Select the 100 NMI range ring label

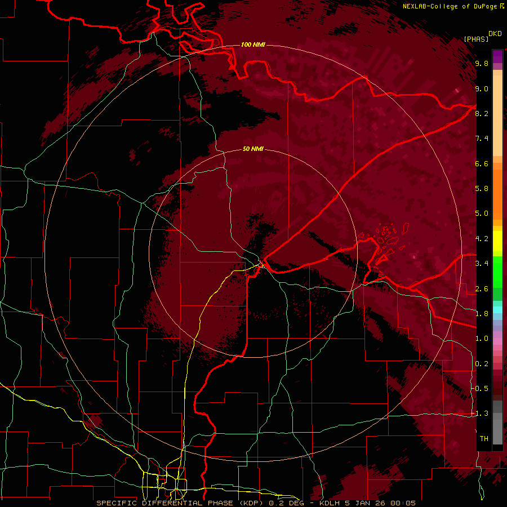click(253, 45)
